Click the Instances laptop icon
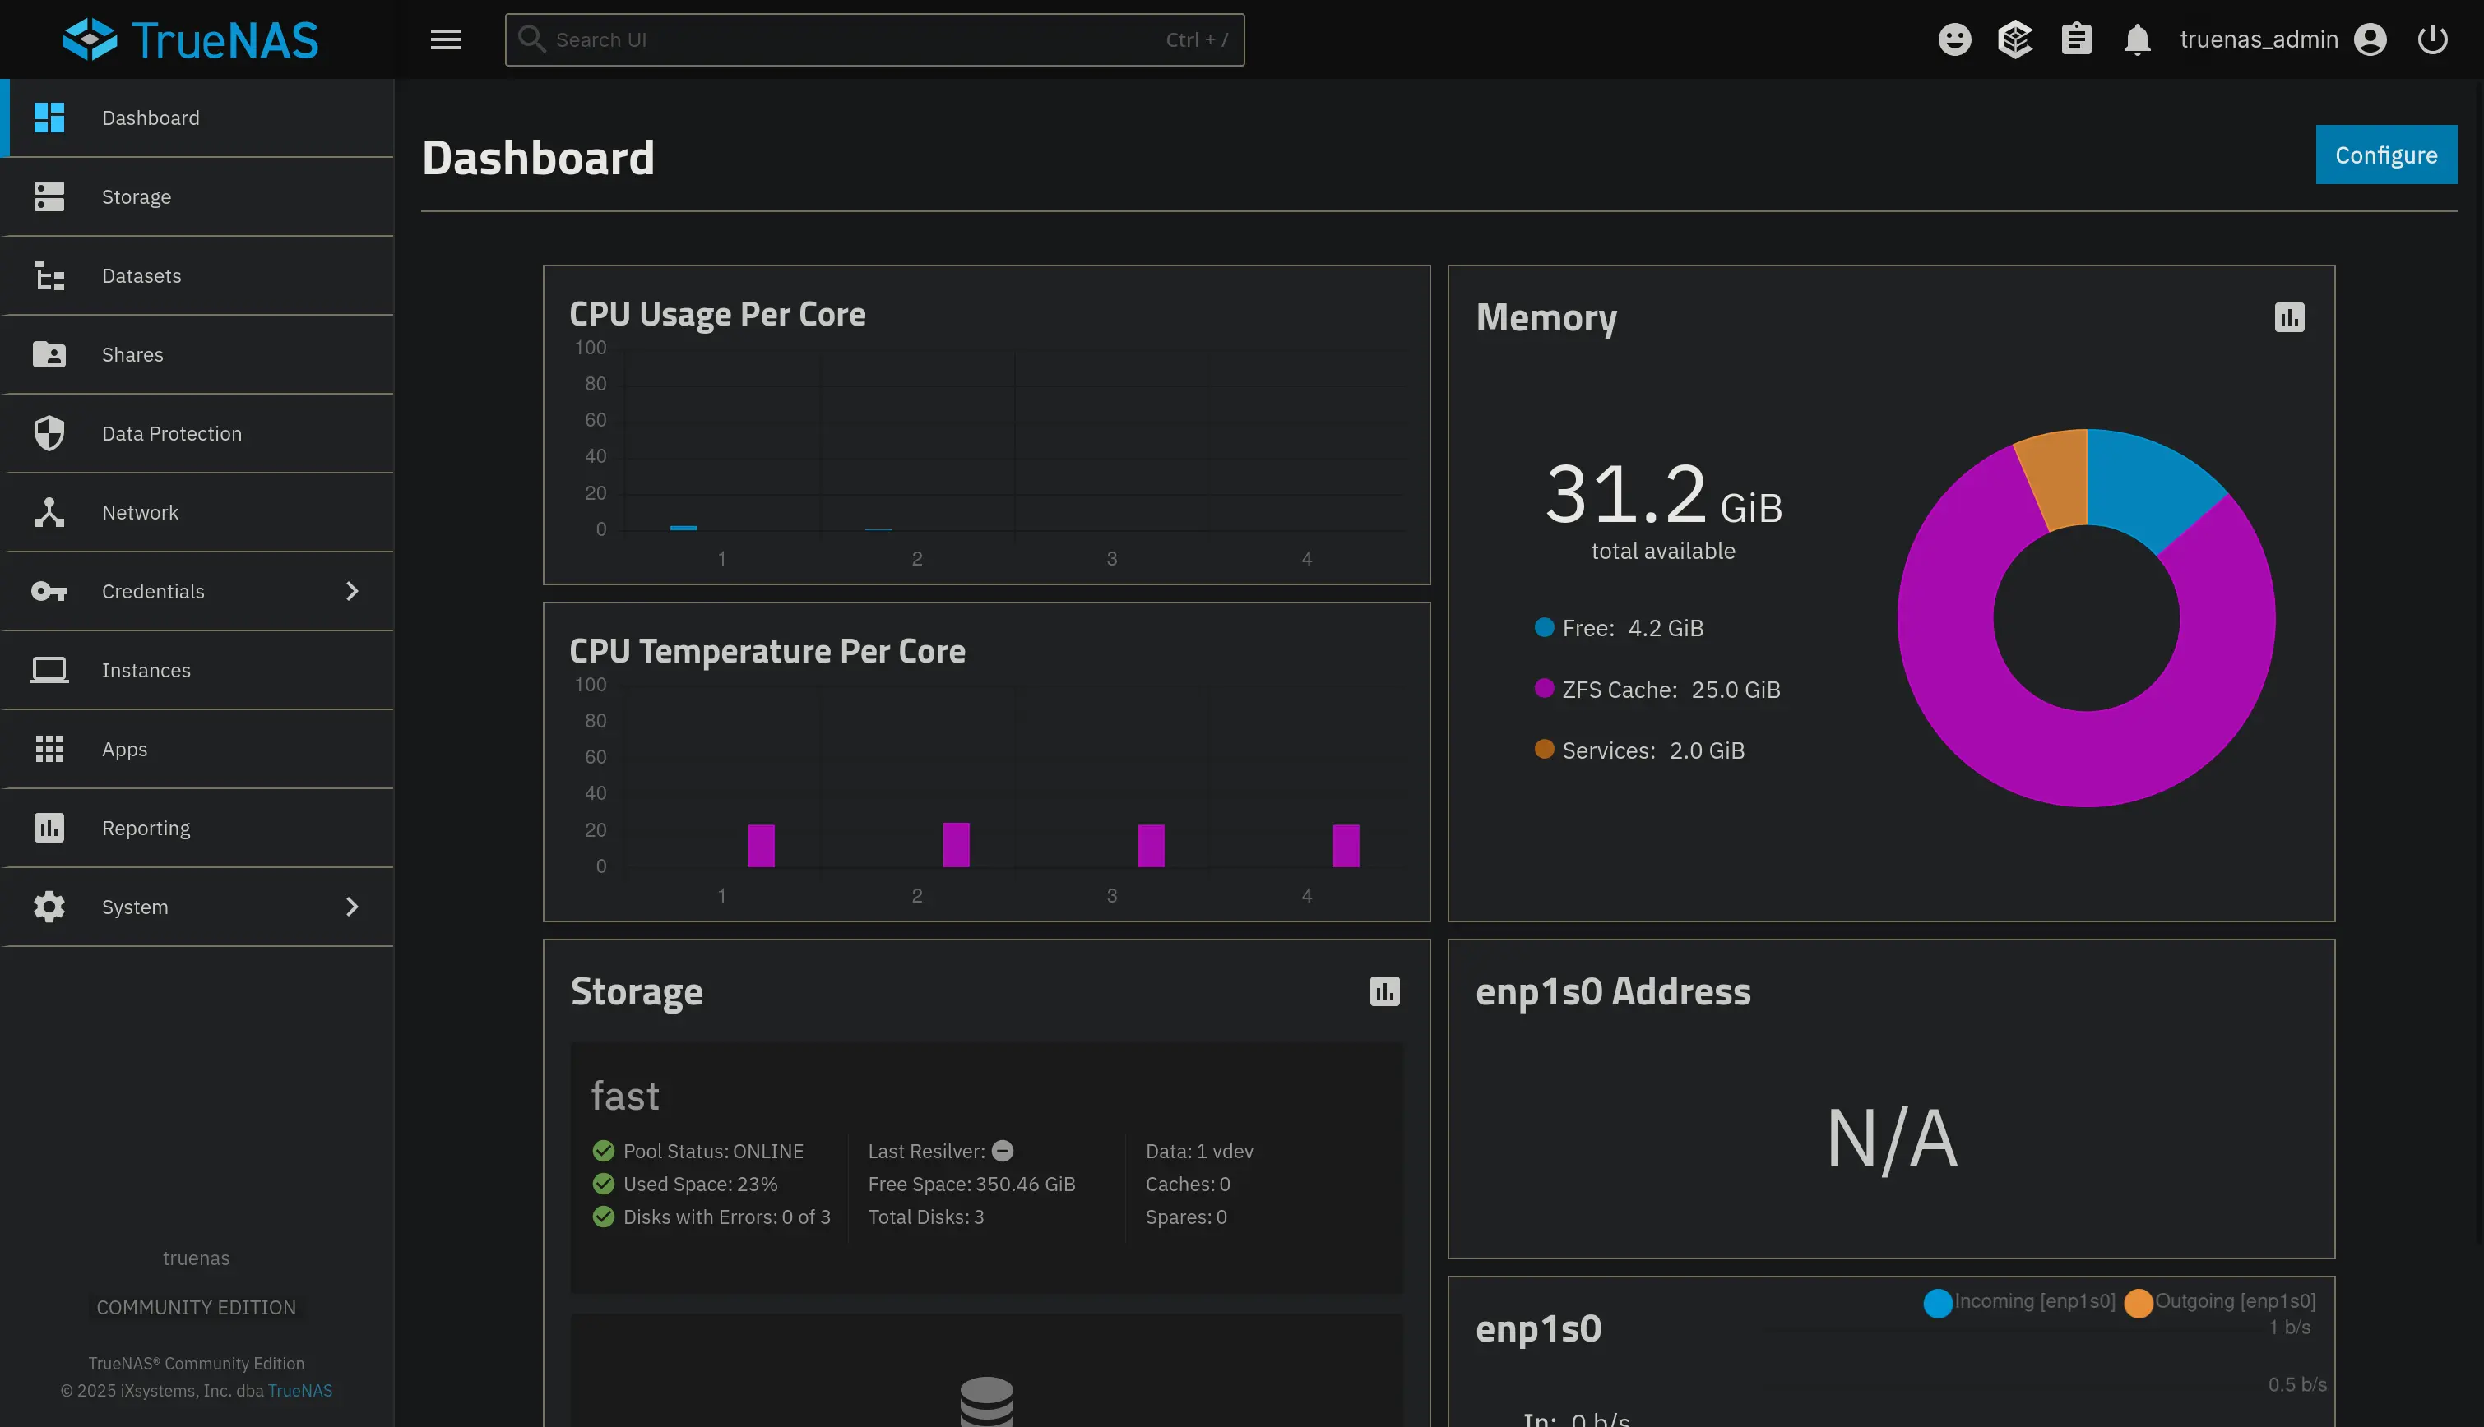 point(49,671)
